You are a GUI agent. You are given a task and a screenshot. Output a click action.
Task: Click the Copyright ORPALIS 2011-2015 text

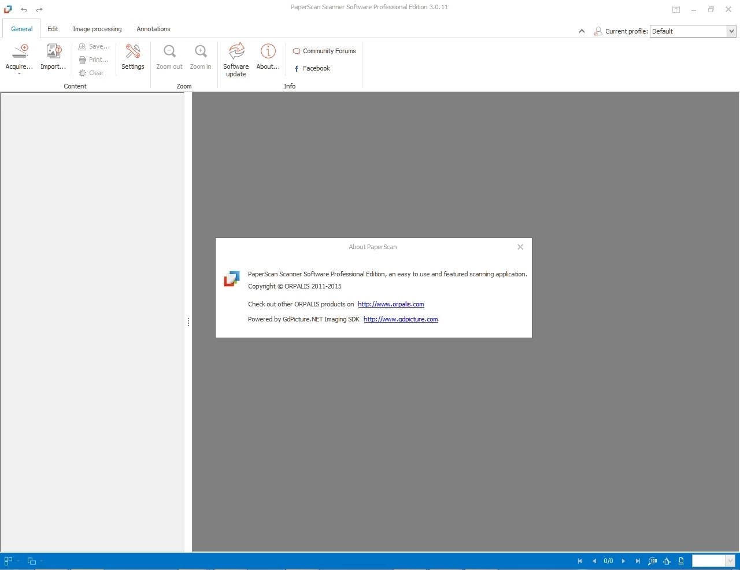295,286
